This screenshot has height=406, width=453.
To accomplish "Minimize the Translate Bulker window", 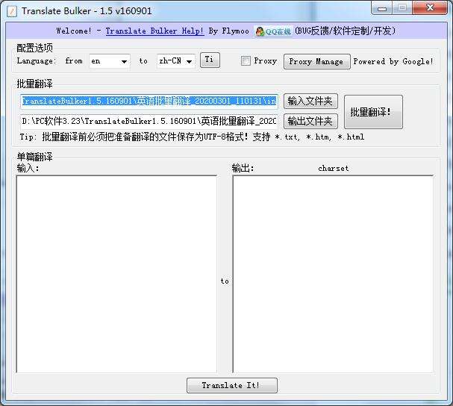I will (381, 8).
